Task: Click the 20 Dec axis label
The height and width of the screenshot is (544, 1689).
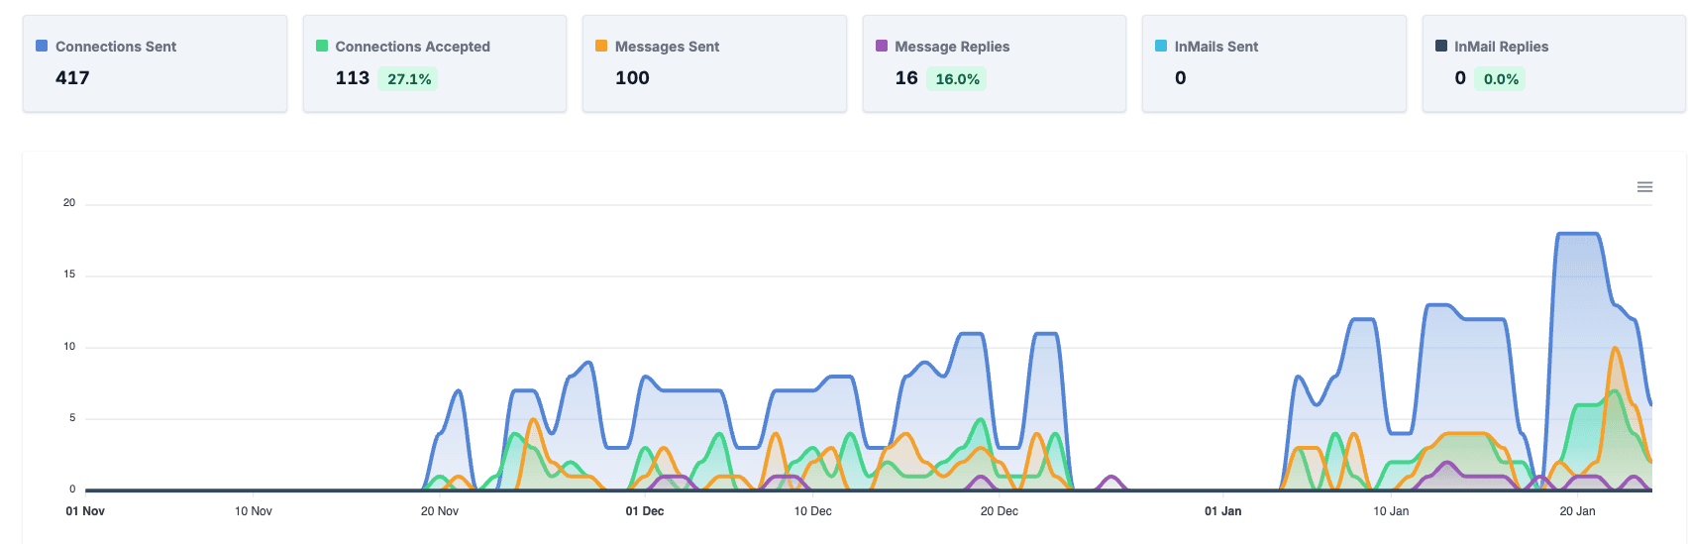Action: point(999,511)
